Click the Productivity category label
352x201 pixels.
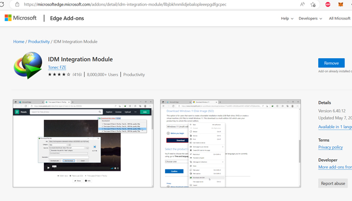point(134,74)
